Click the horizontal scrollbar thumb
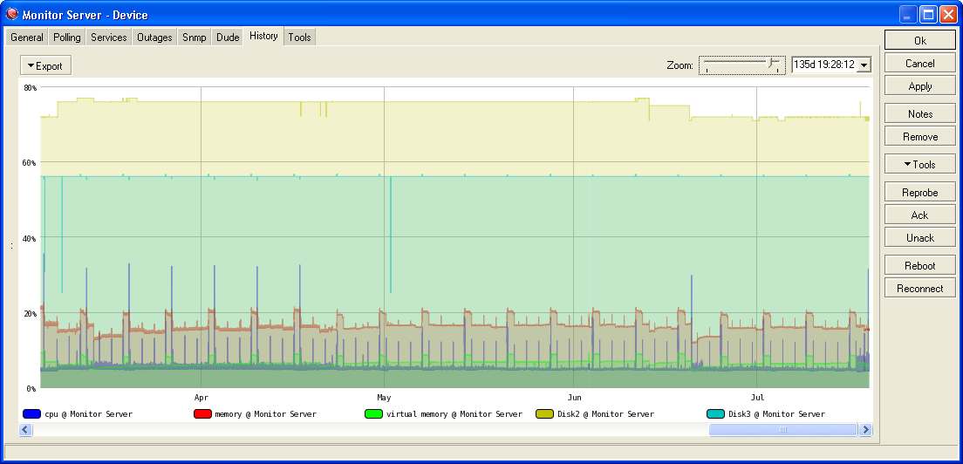Screen dimensions: 963x464 click(783, 430)
